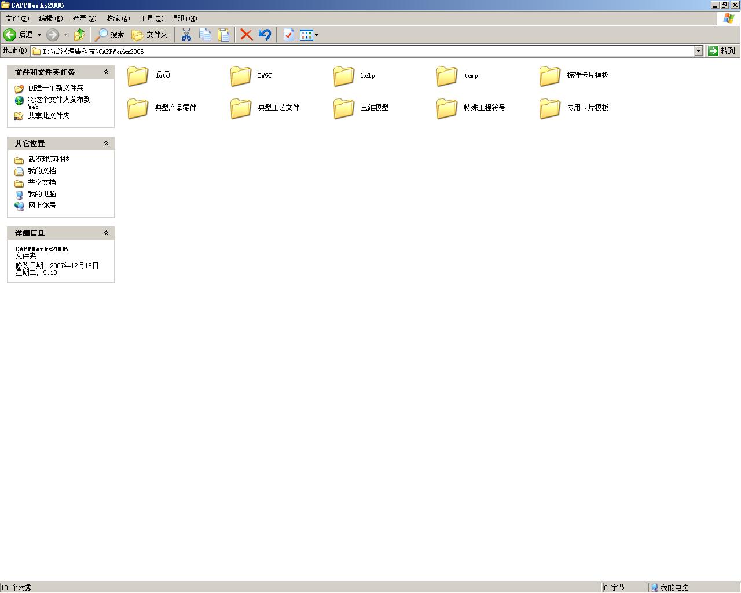Select the data folder icon
741x593 pixels.
pos(138,75)
